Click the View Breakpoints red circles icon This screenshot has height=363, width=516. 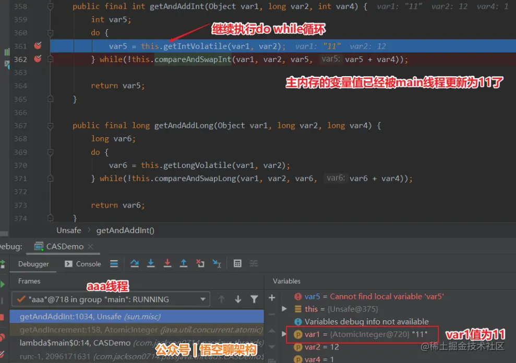[x=2, y=337]
